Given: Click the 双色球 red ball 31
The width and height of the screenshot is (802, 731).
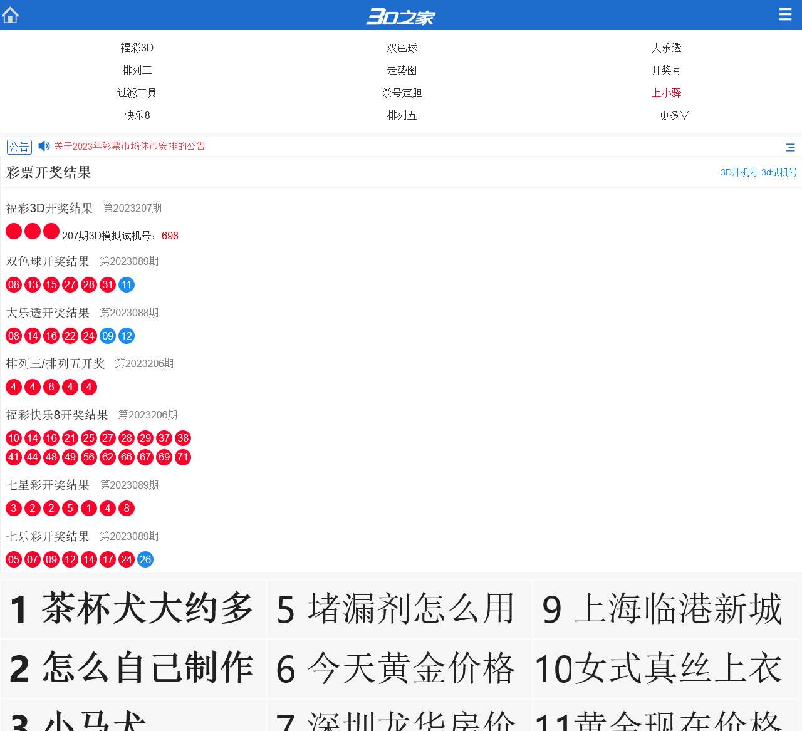Looking at the screenshot, I should pyautogui.click(x=108, y=285).
